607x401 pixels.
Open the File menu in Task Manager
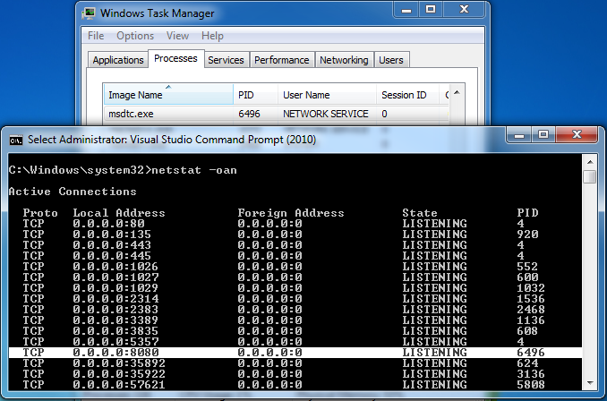[96, 36]
